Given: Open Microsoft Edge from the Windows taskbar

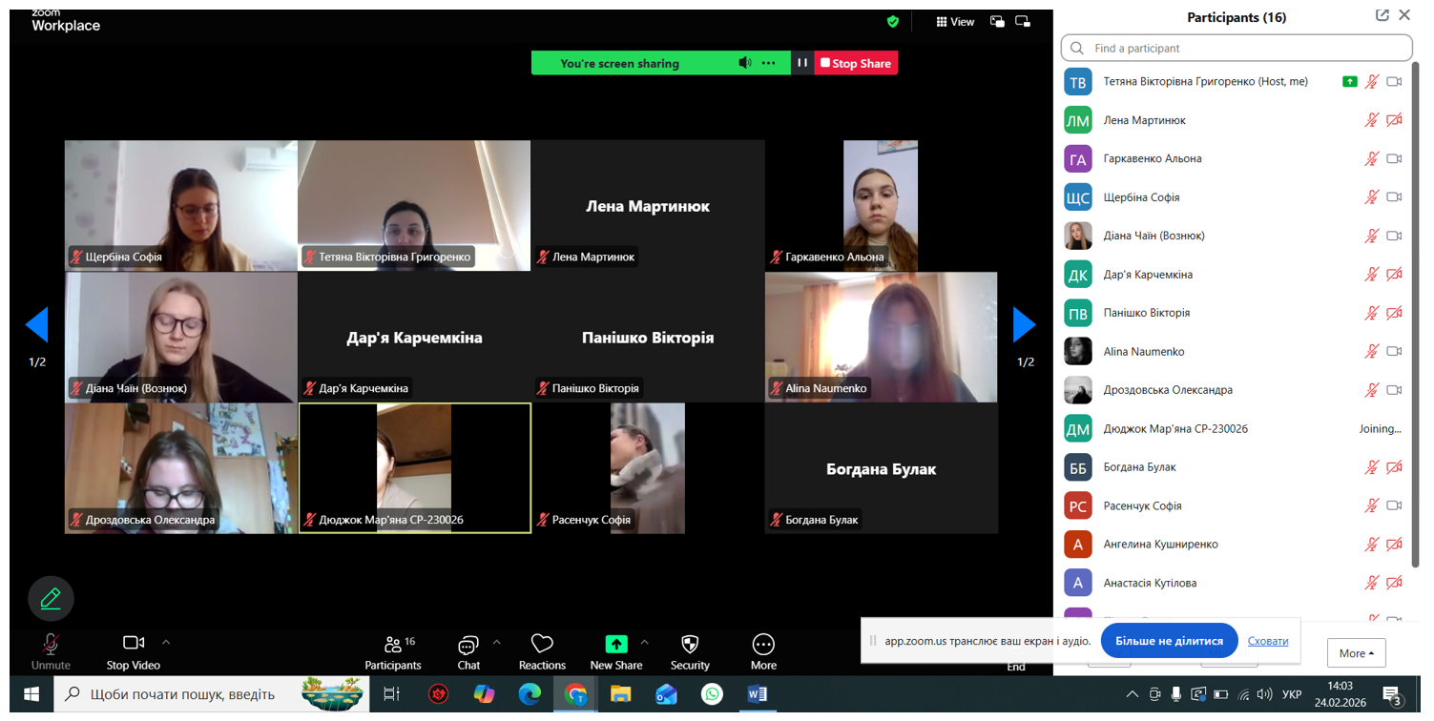Looking at the screenshot, I should click(530, 694).
